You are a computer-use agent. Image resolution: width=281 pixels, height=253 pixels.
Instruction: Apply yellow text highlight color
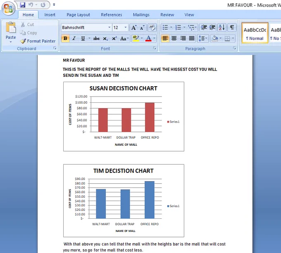click(x=136, y=38)
